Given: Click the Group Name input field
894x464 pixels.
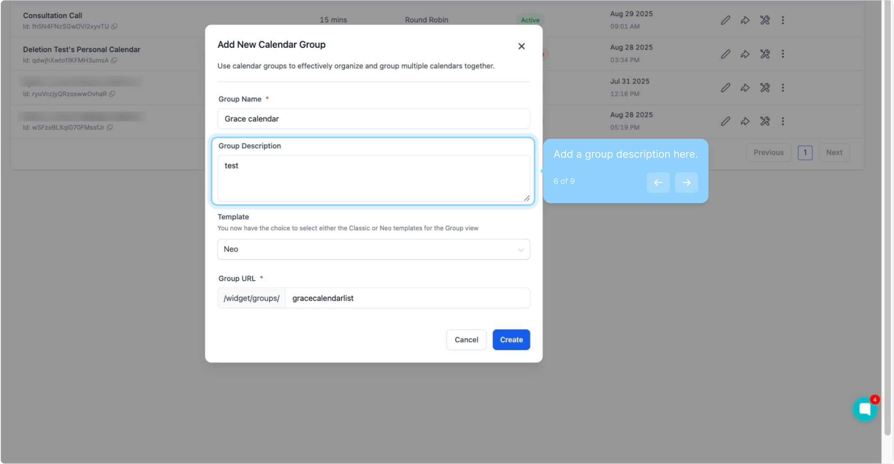Looking at the screenshot, I should [x=373, y=119].
